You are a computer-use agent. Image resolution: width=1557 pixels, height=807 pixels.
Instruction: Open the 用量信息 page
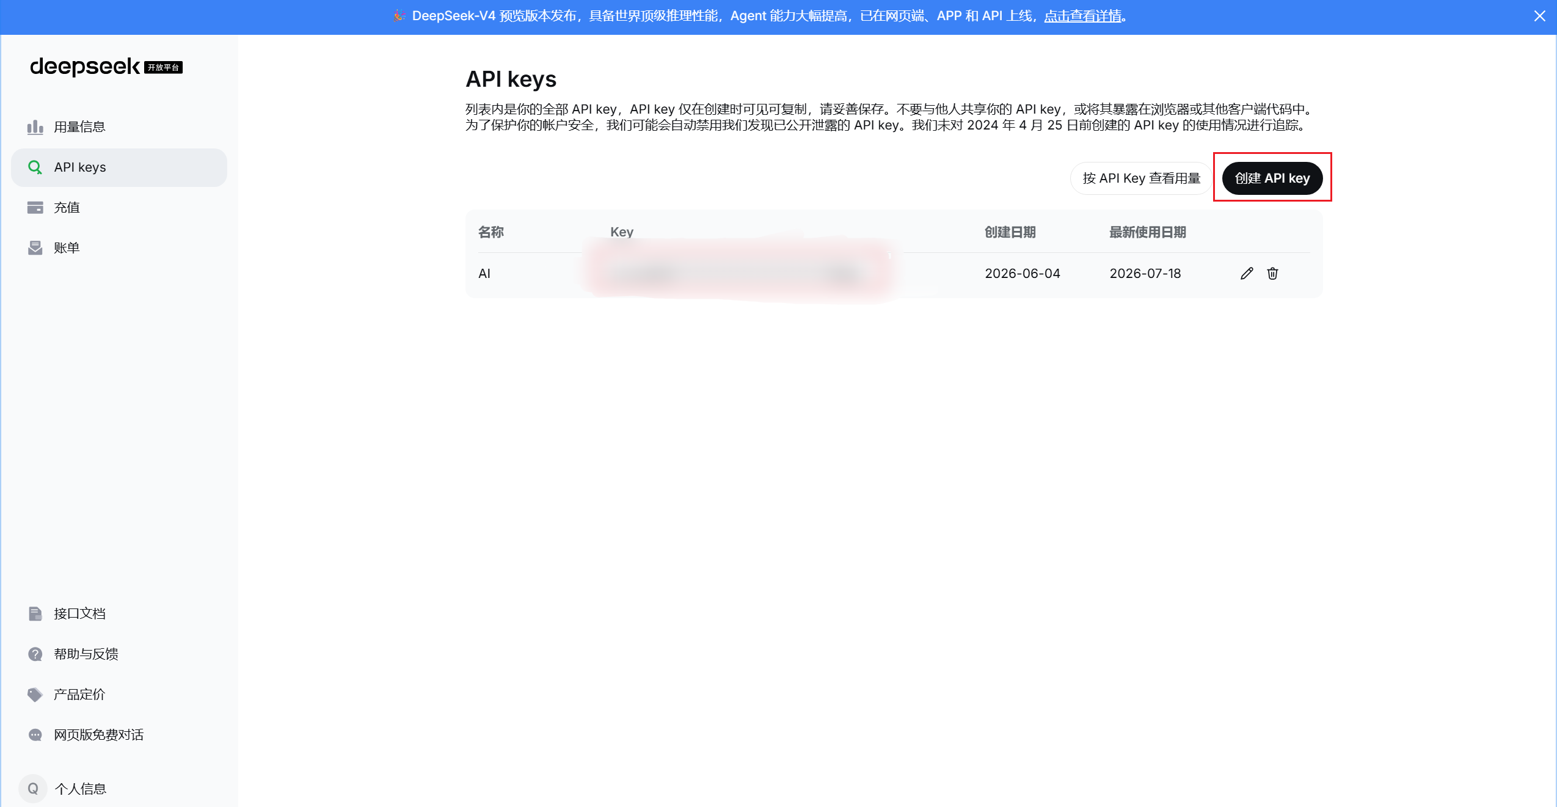(119, 127)
